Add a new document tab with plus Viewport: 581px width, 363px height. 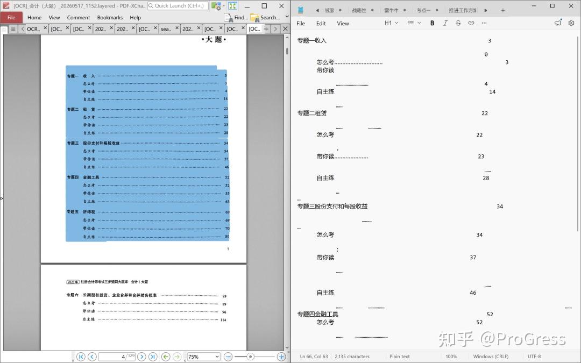(266, 29)
